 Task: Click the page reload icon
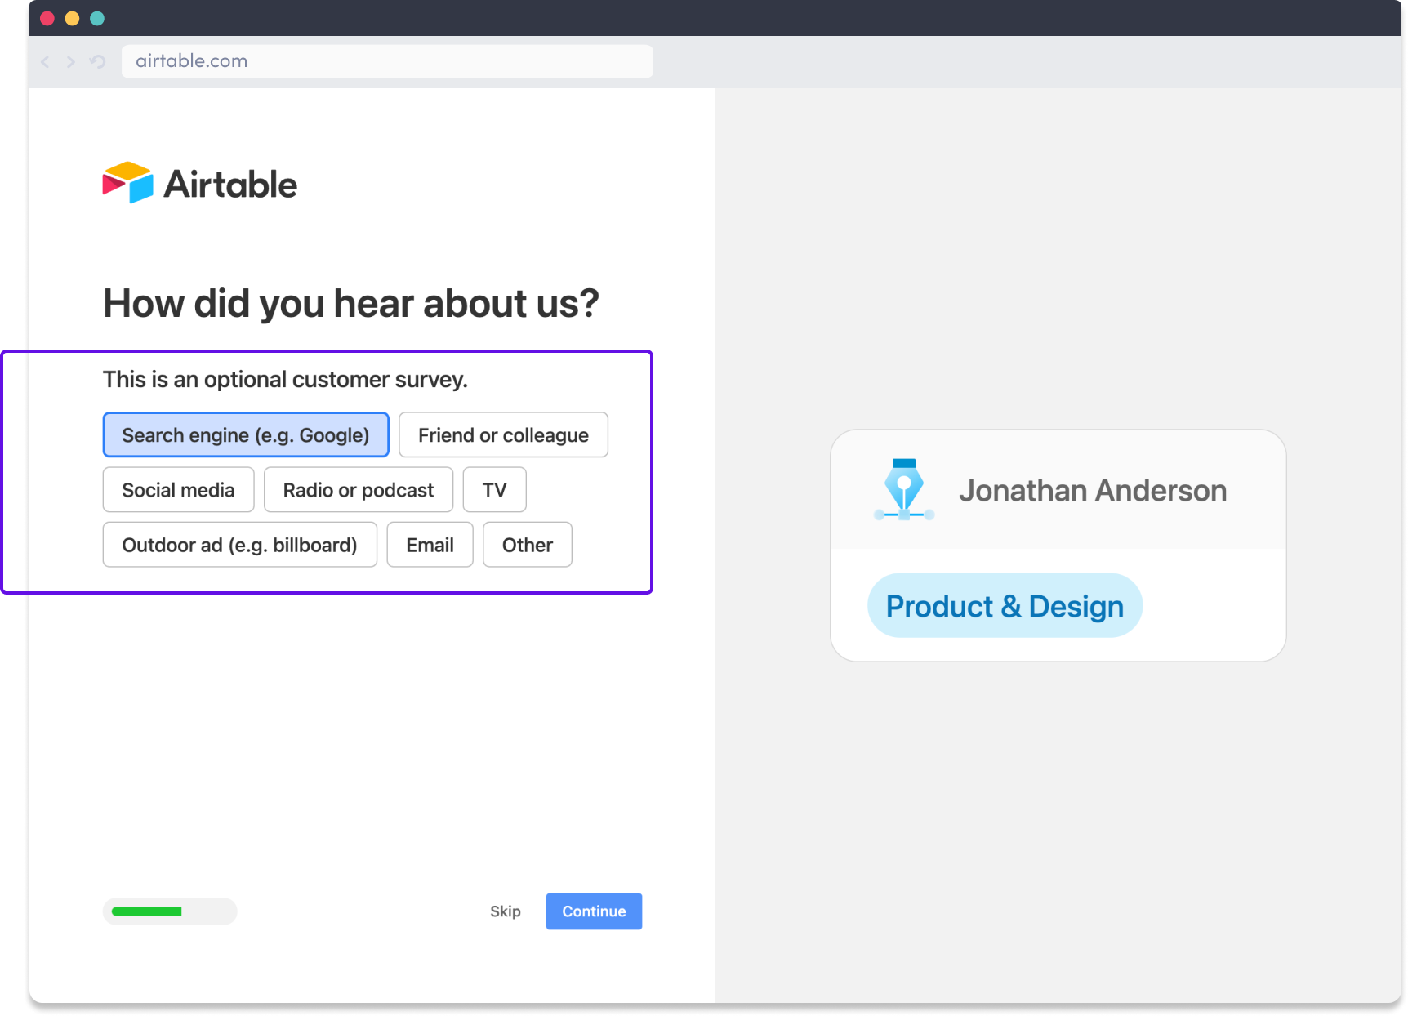[x=97, y=61]
